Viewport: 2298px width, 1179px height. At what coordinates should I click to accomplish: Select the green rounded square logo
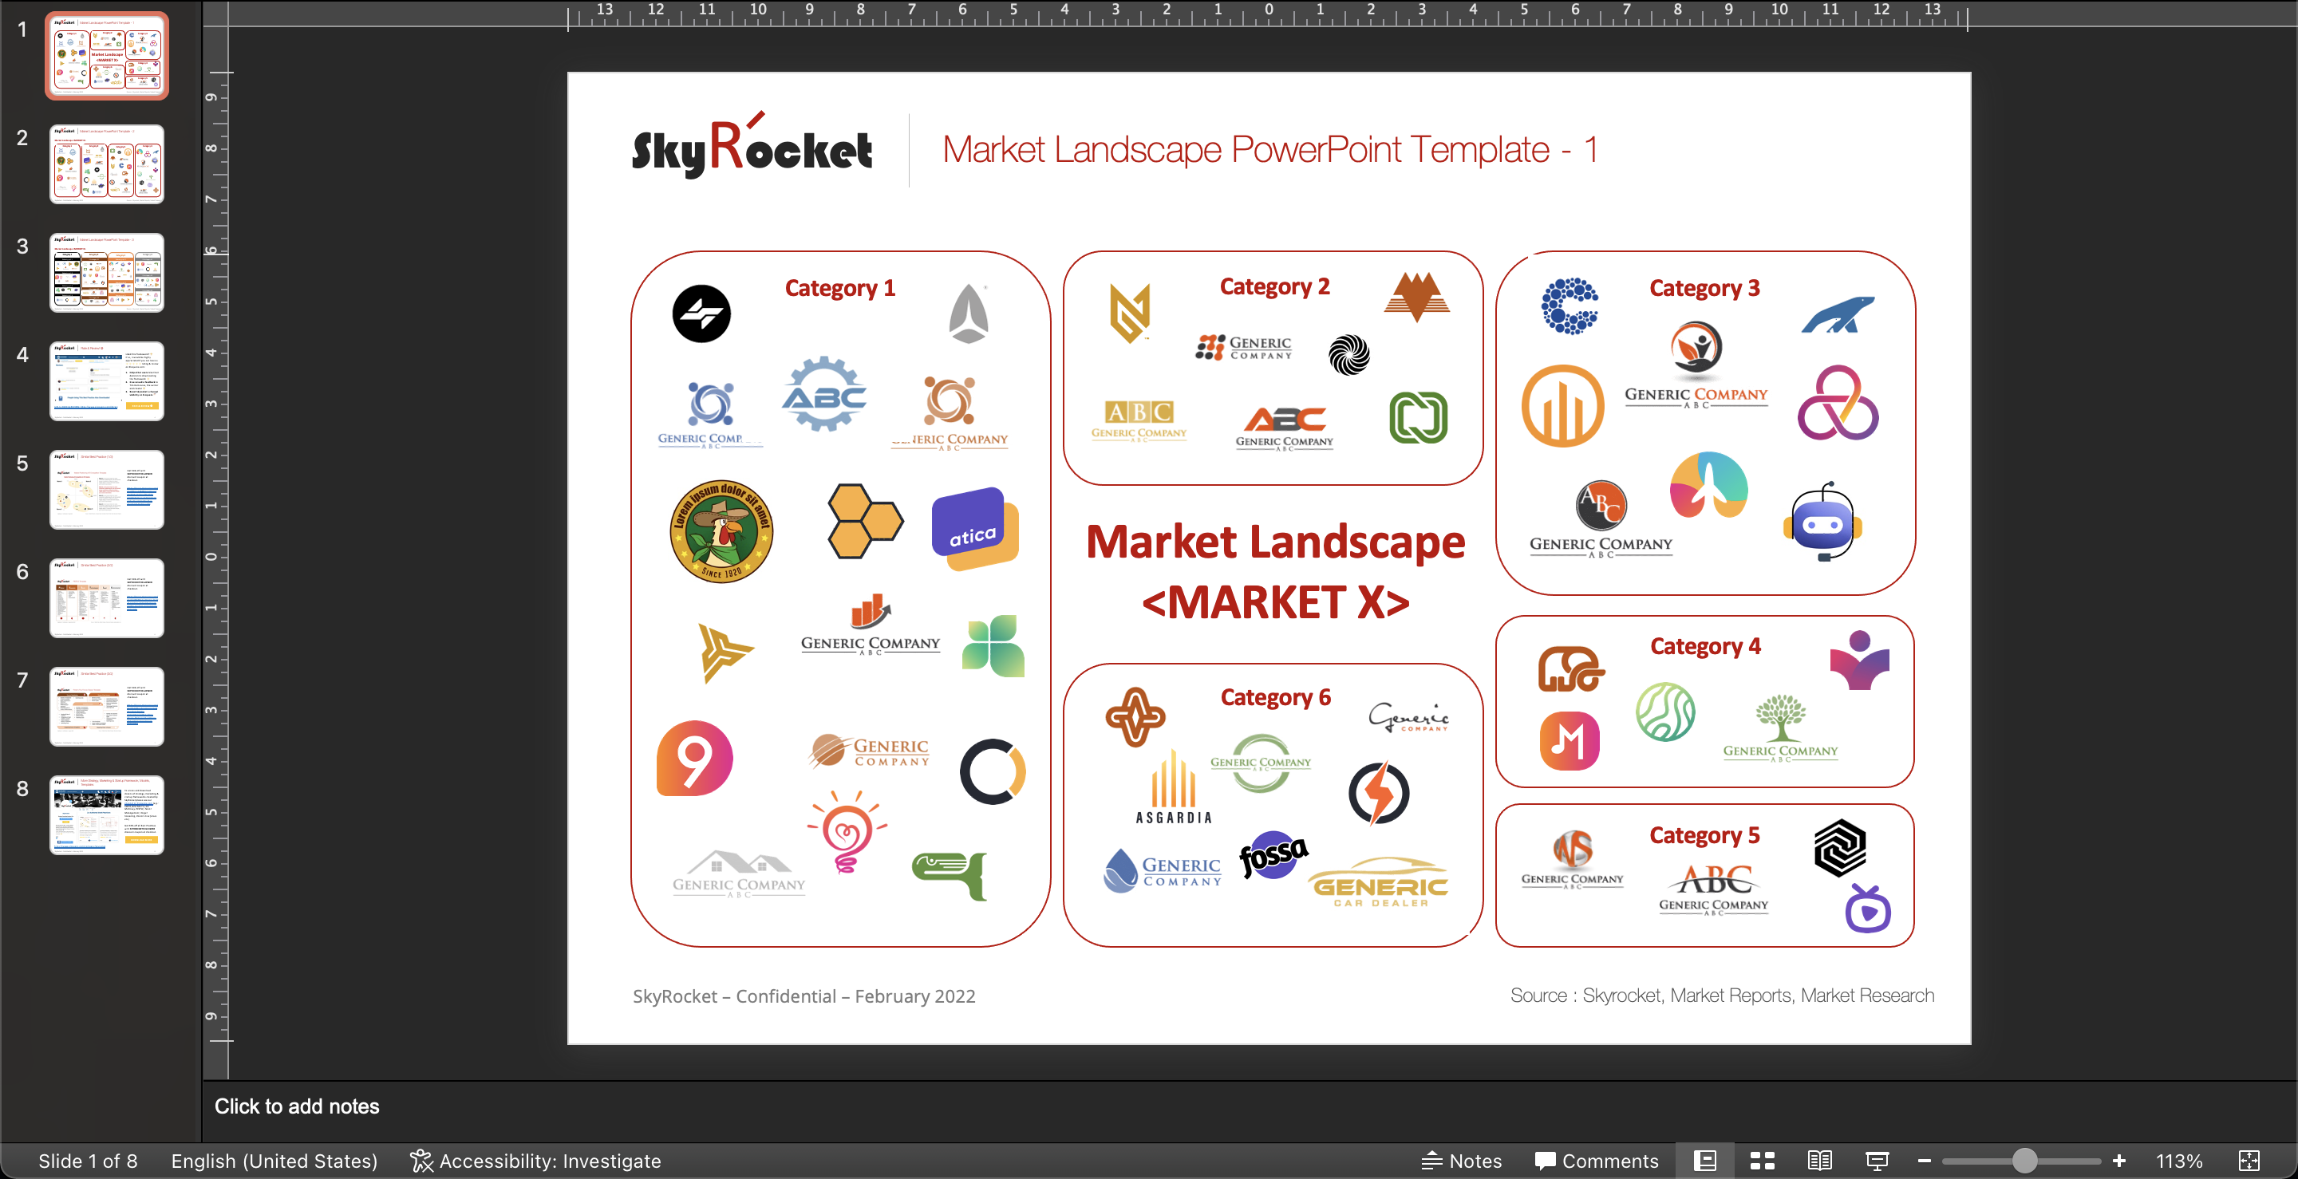coord(1419,417)
